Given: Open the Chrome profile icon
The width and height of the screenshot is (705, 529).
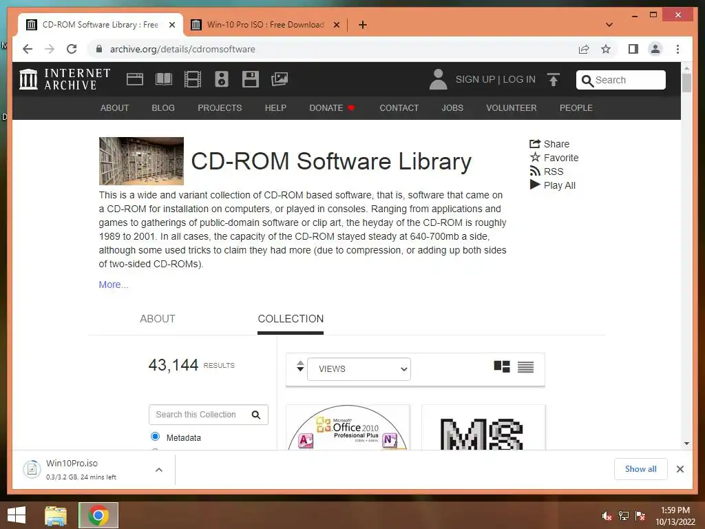Looking at the screenshot, I should click(x=655, y=49).
